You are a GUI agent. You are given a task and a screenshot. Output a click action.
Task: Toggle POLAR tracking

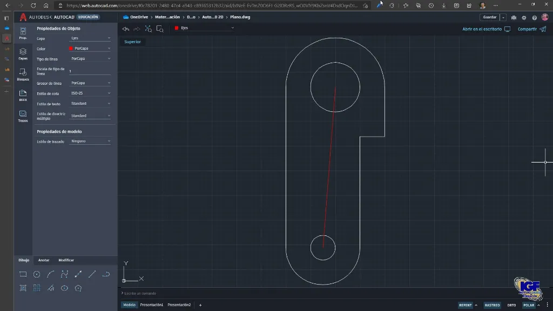(528, 305)
